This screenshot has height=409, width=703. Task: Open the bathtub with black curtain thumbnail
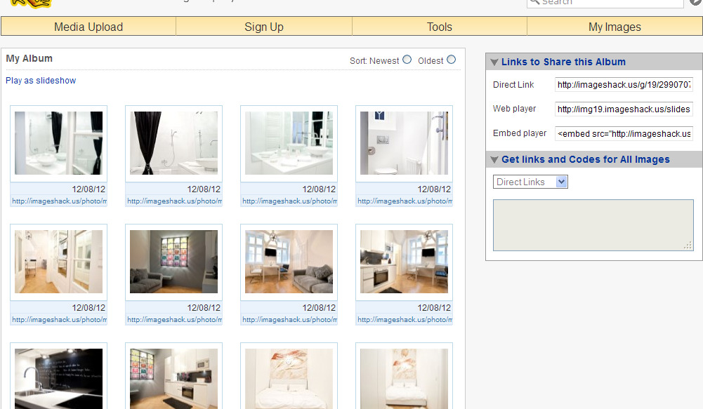[174, 143]
